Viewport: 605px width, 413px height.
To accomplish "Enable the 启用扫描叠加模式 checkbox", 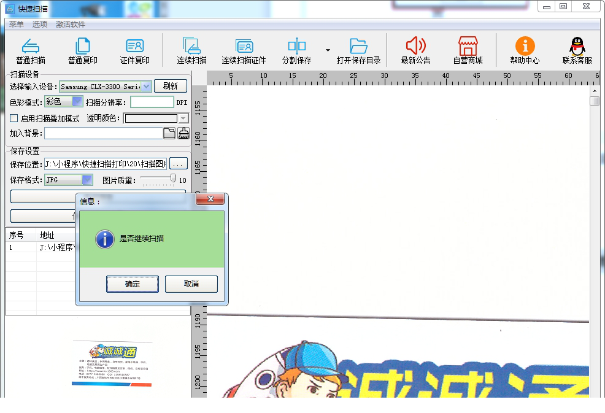I will point(14,118).
